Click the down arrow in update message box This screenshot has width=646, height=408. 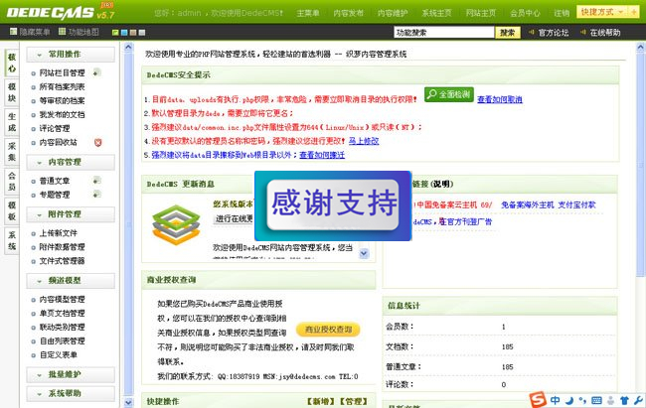pyautogui.click(x=364, y=253)
